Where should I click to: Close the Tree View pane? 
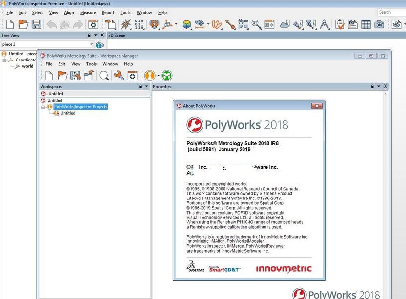point(102,35)
